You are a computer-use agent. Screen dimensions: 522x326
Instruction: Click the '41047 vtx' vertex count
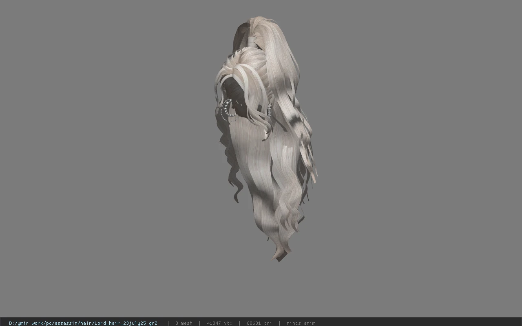(x=219, y=323)
